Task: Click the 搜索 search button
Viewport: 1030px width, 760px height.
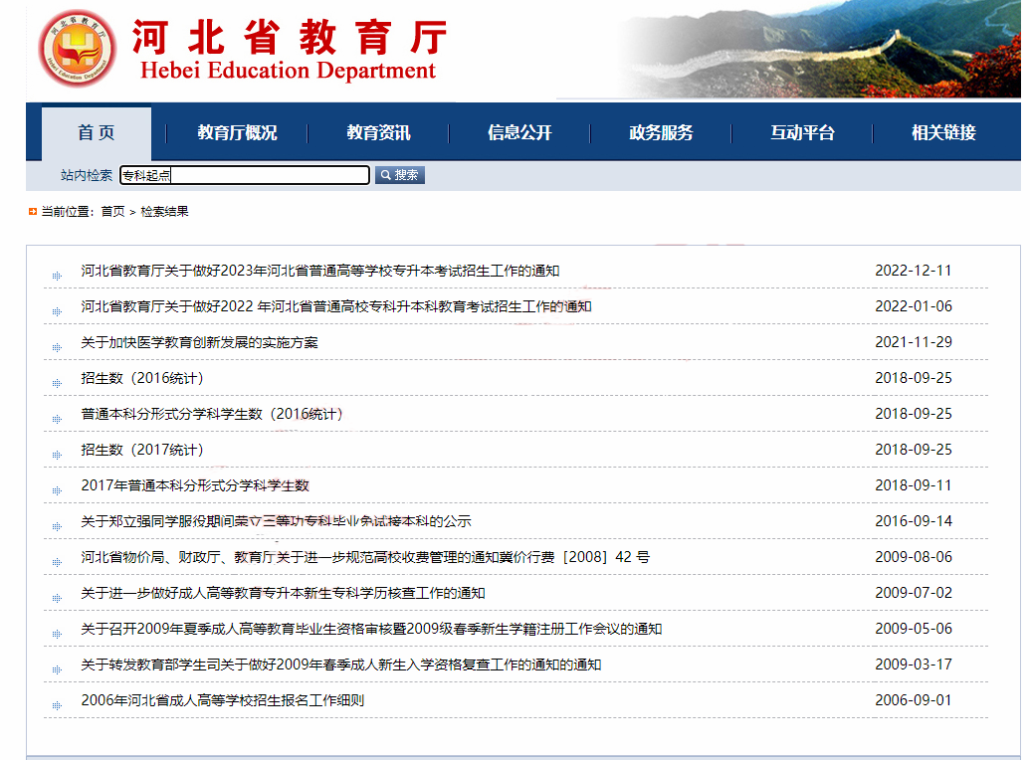Action: click(x=399, y=175)
